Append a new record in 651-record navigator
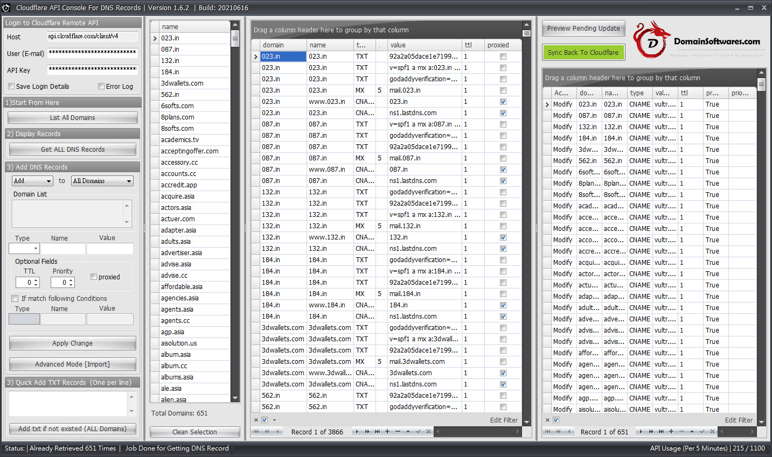 pyautogui.click(x=671, y=432)
